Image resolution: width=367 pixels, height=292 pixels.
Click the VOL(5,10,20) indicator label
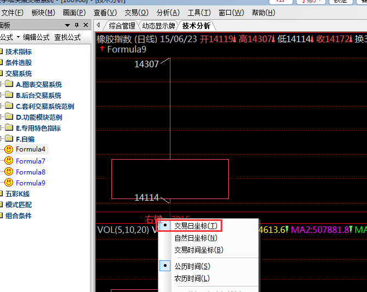(x=123, y=230)
